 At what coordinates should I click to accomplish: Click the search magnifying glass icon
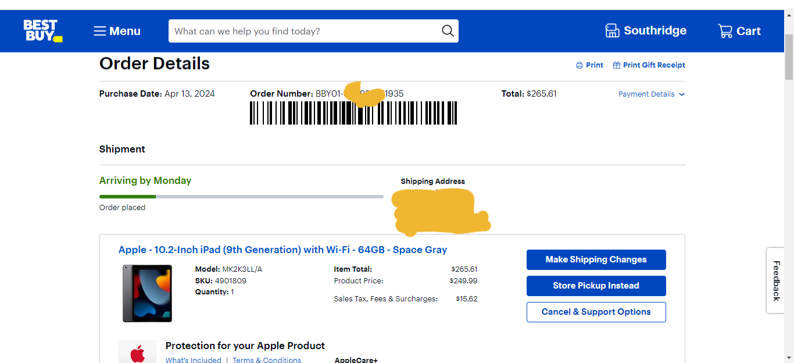pyautogui.click(x=447, y=31)
